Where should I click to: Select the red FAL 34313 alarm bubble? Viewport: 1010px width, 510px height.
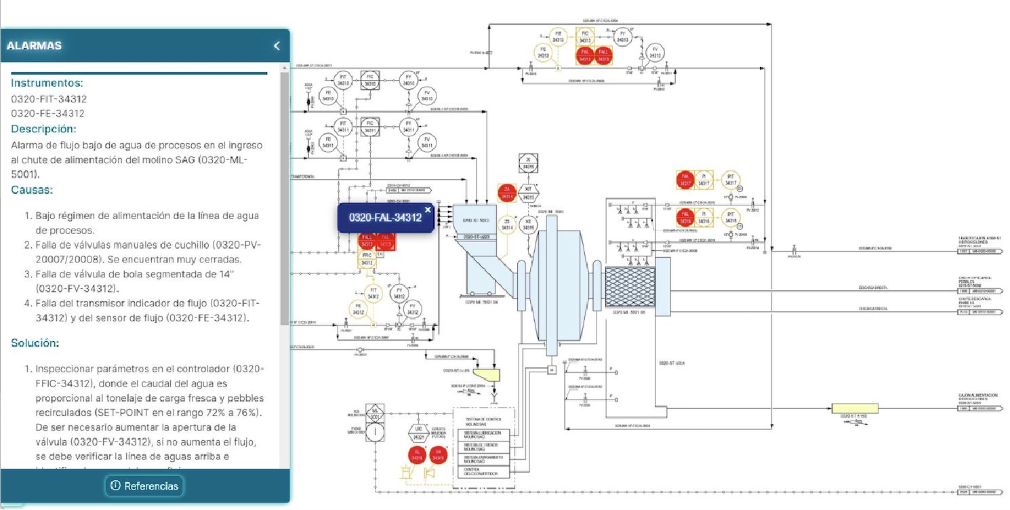coord(585,56)
